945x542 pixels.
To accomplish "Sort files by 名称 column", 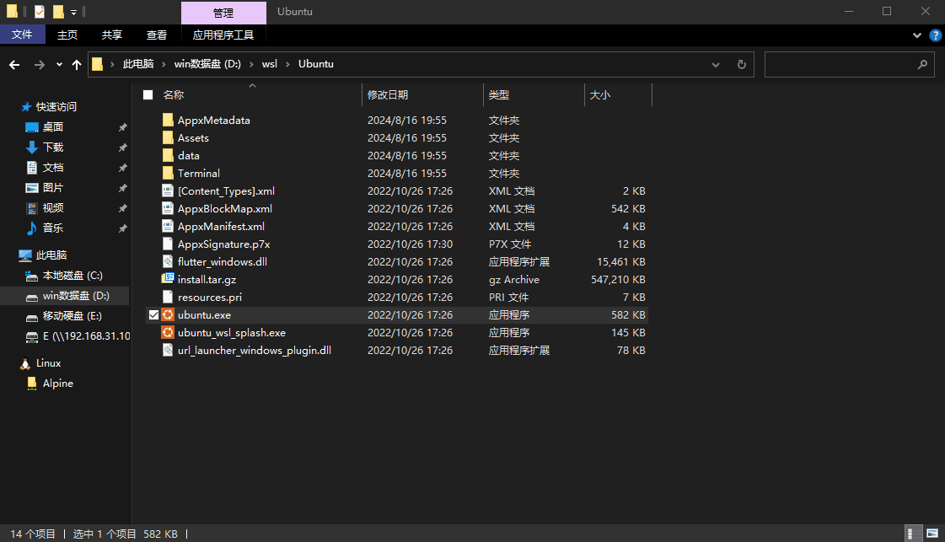I will 174,94.
